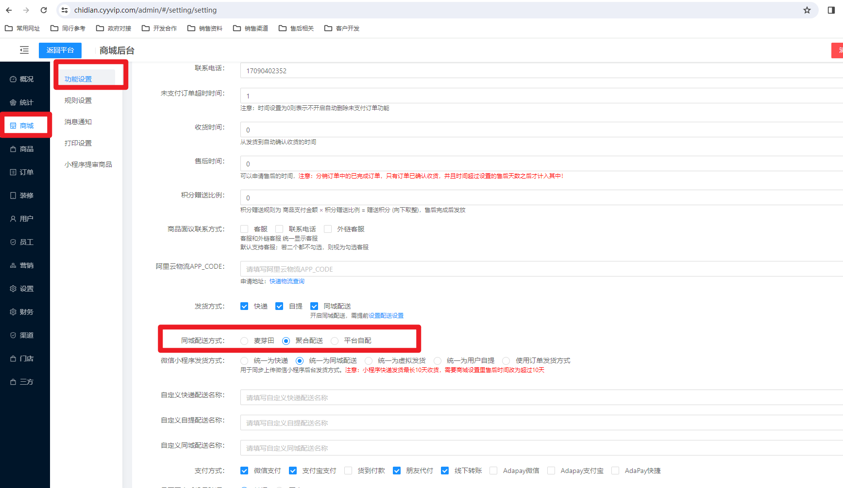The image size is (843, 488).
Task: Choose 平台自配 radio option
Action: pyautogui.click(x=335, y=341)
